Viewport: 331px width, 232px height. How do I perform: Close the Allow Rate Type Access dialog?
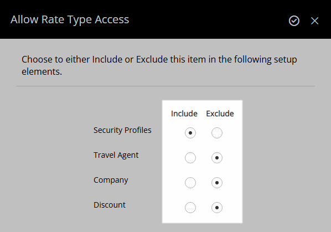314,20
